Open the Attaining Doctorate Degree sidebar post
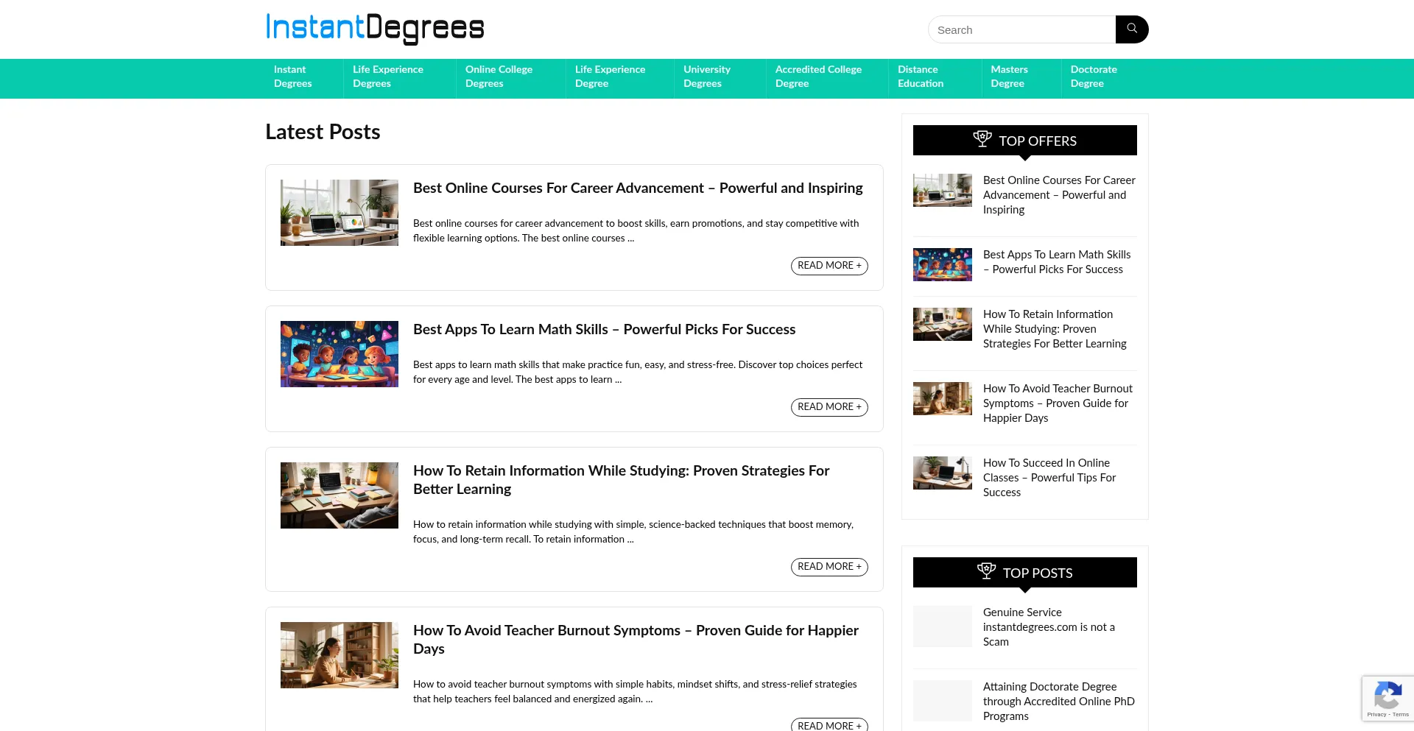Viewport: 1414px width, 731px height. pos(1058,701)
